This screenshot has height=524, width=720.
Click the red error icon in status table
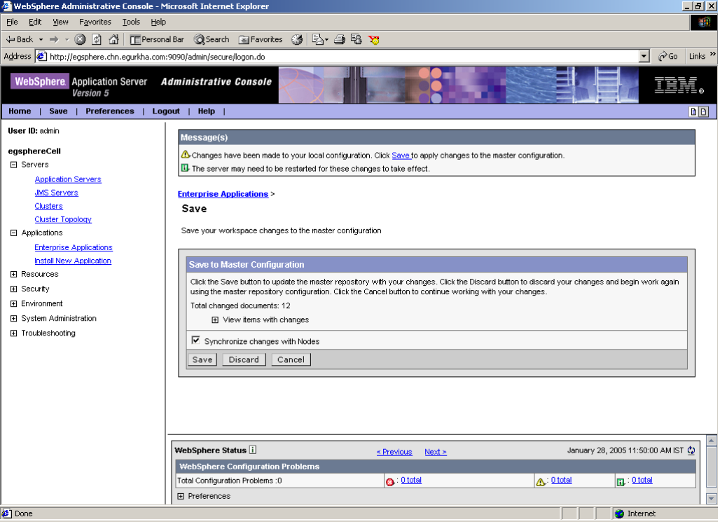click(390, 482)
